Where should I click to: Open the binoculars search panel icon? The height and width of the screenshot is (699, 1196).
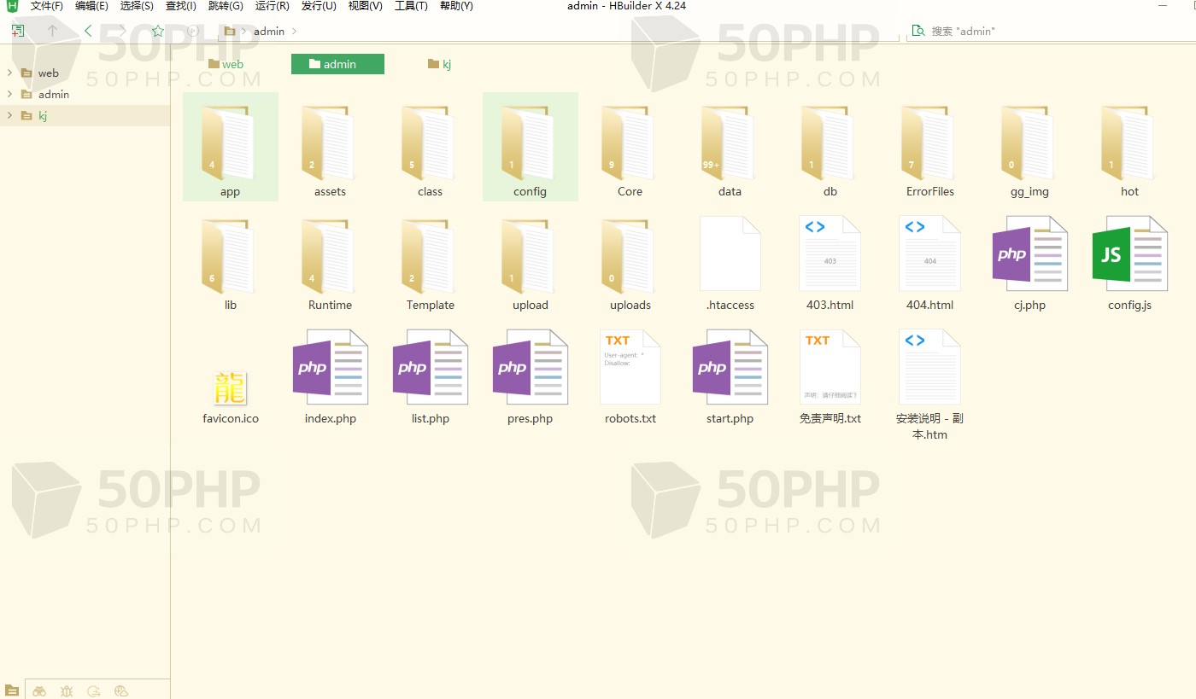click(39, 691)
